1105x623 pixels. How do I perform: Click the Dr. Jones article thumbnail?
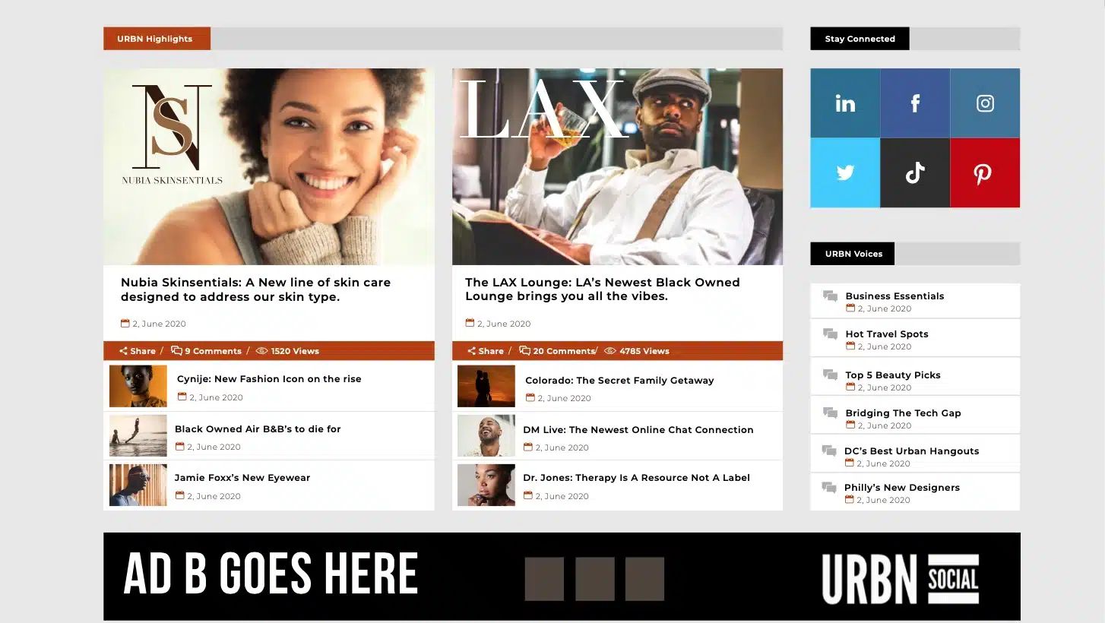pyautogui.click(x=486, y=485)
